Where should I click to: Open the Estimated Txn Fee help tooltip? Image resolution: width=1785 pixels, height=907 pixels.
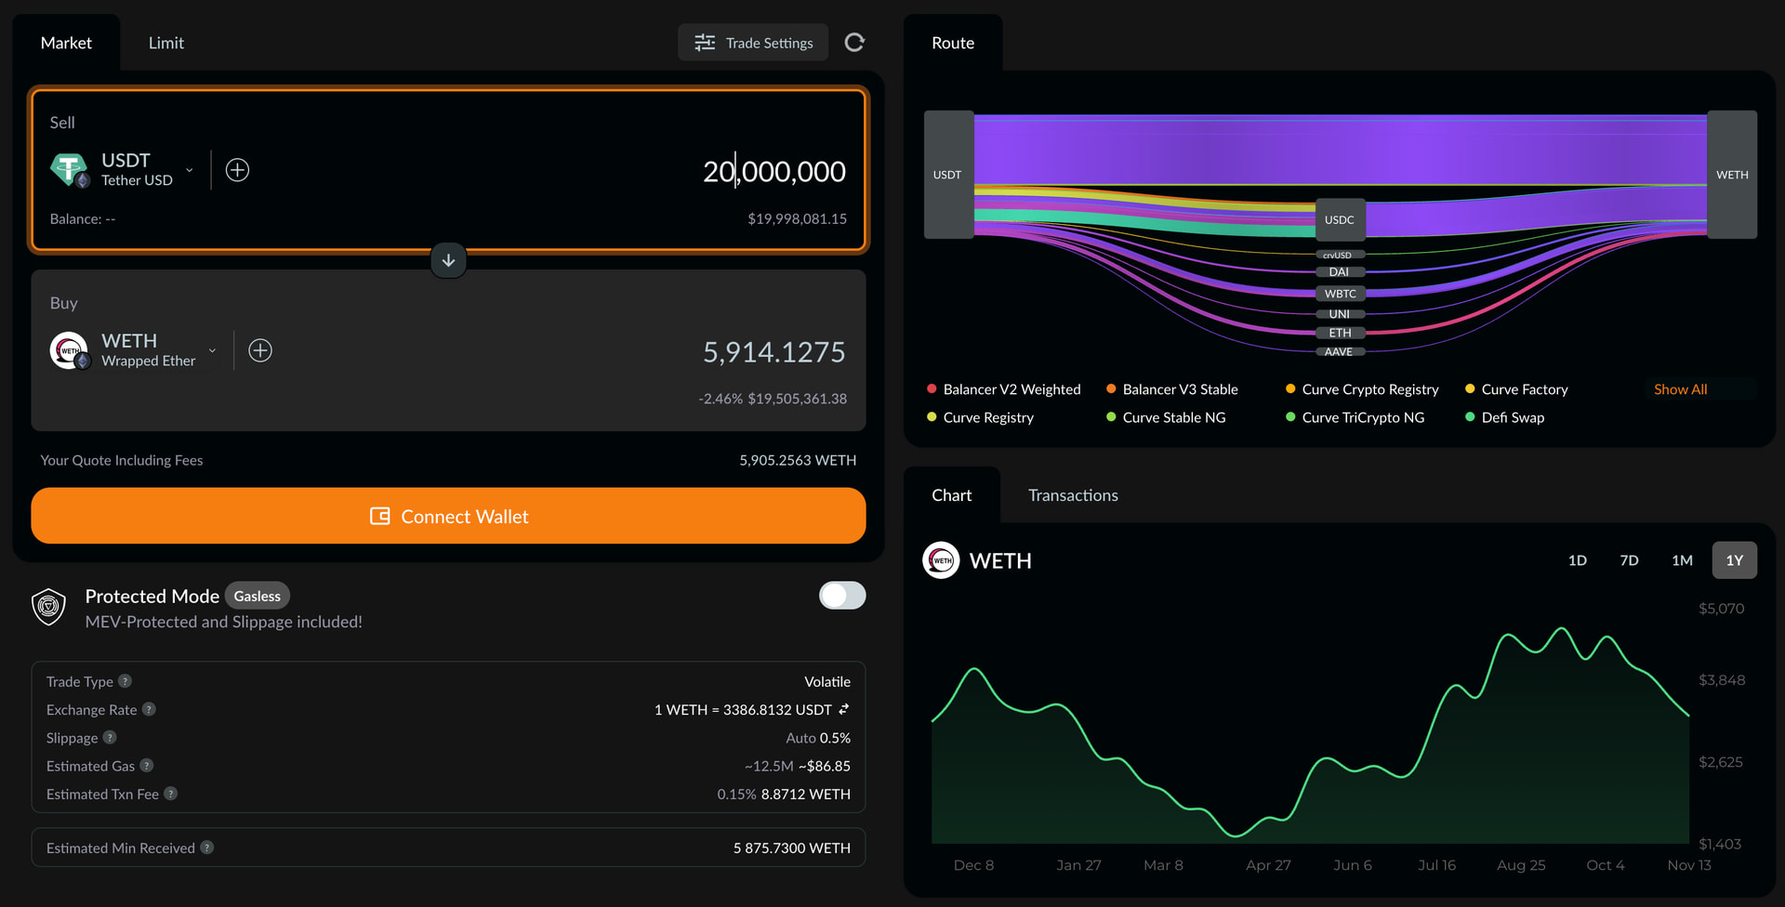coord(171,794)
